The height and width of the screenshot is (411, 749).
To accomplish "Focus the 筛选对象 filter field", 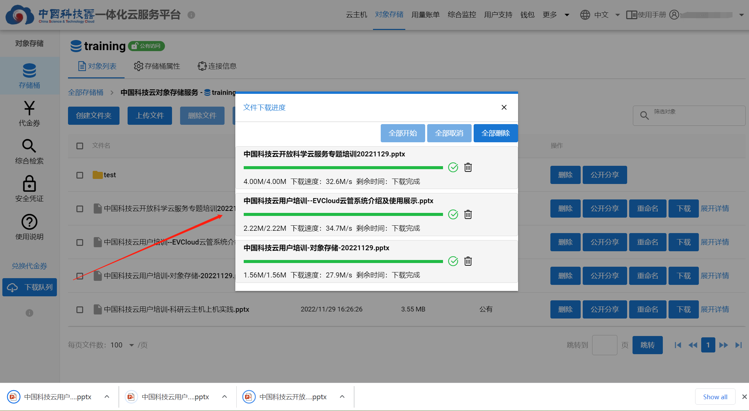I will [689, 116].
